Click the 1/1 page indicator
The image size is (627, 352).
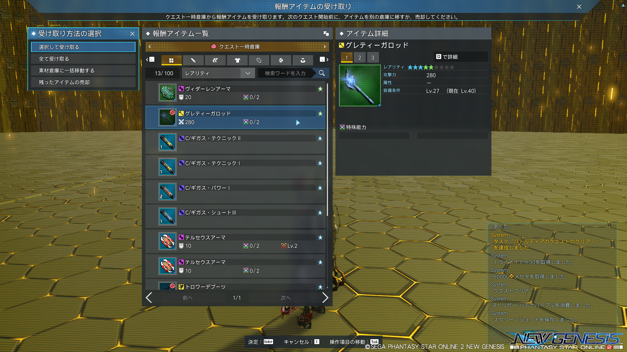(x=237, y=298)
